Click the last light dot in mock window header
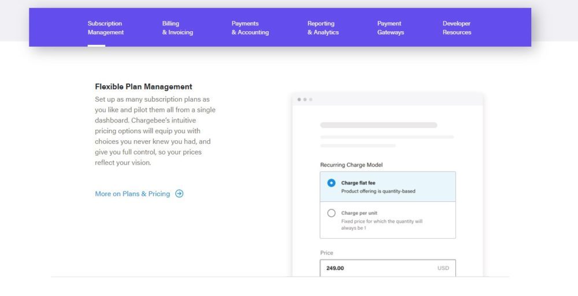This screenshot has height=296, width=578. [x=310, y=99]
